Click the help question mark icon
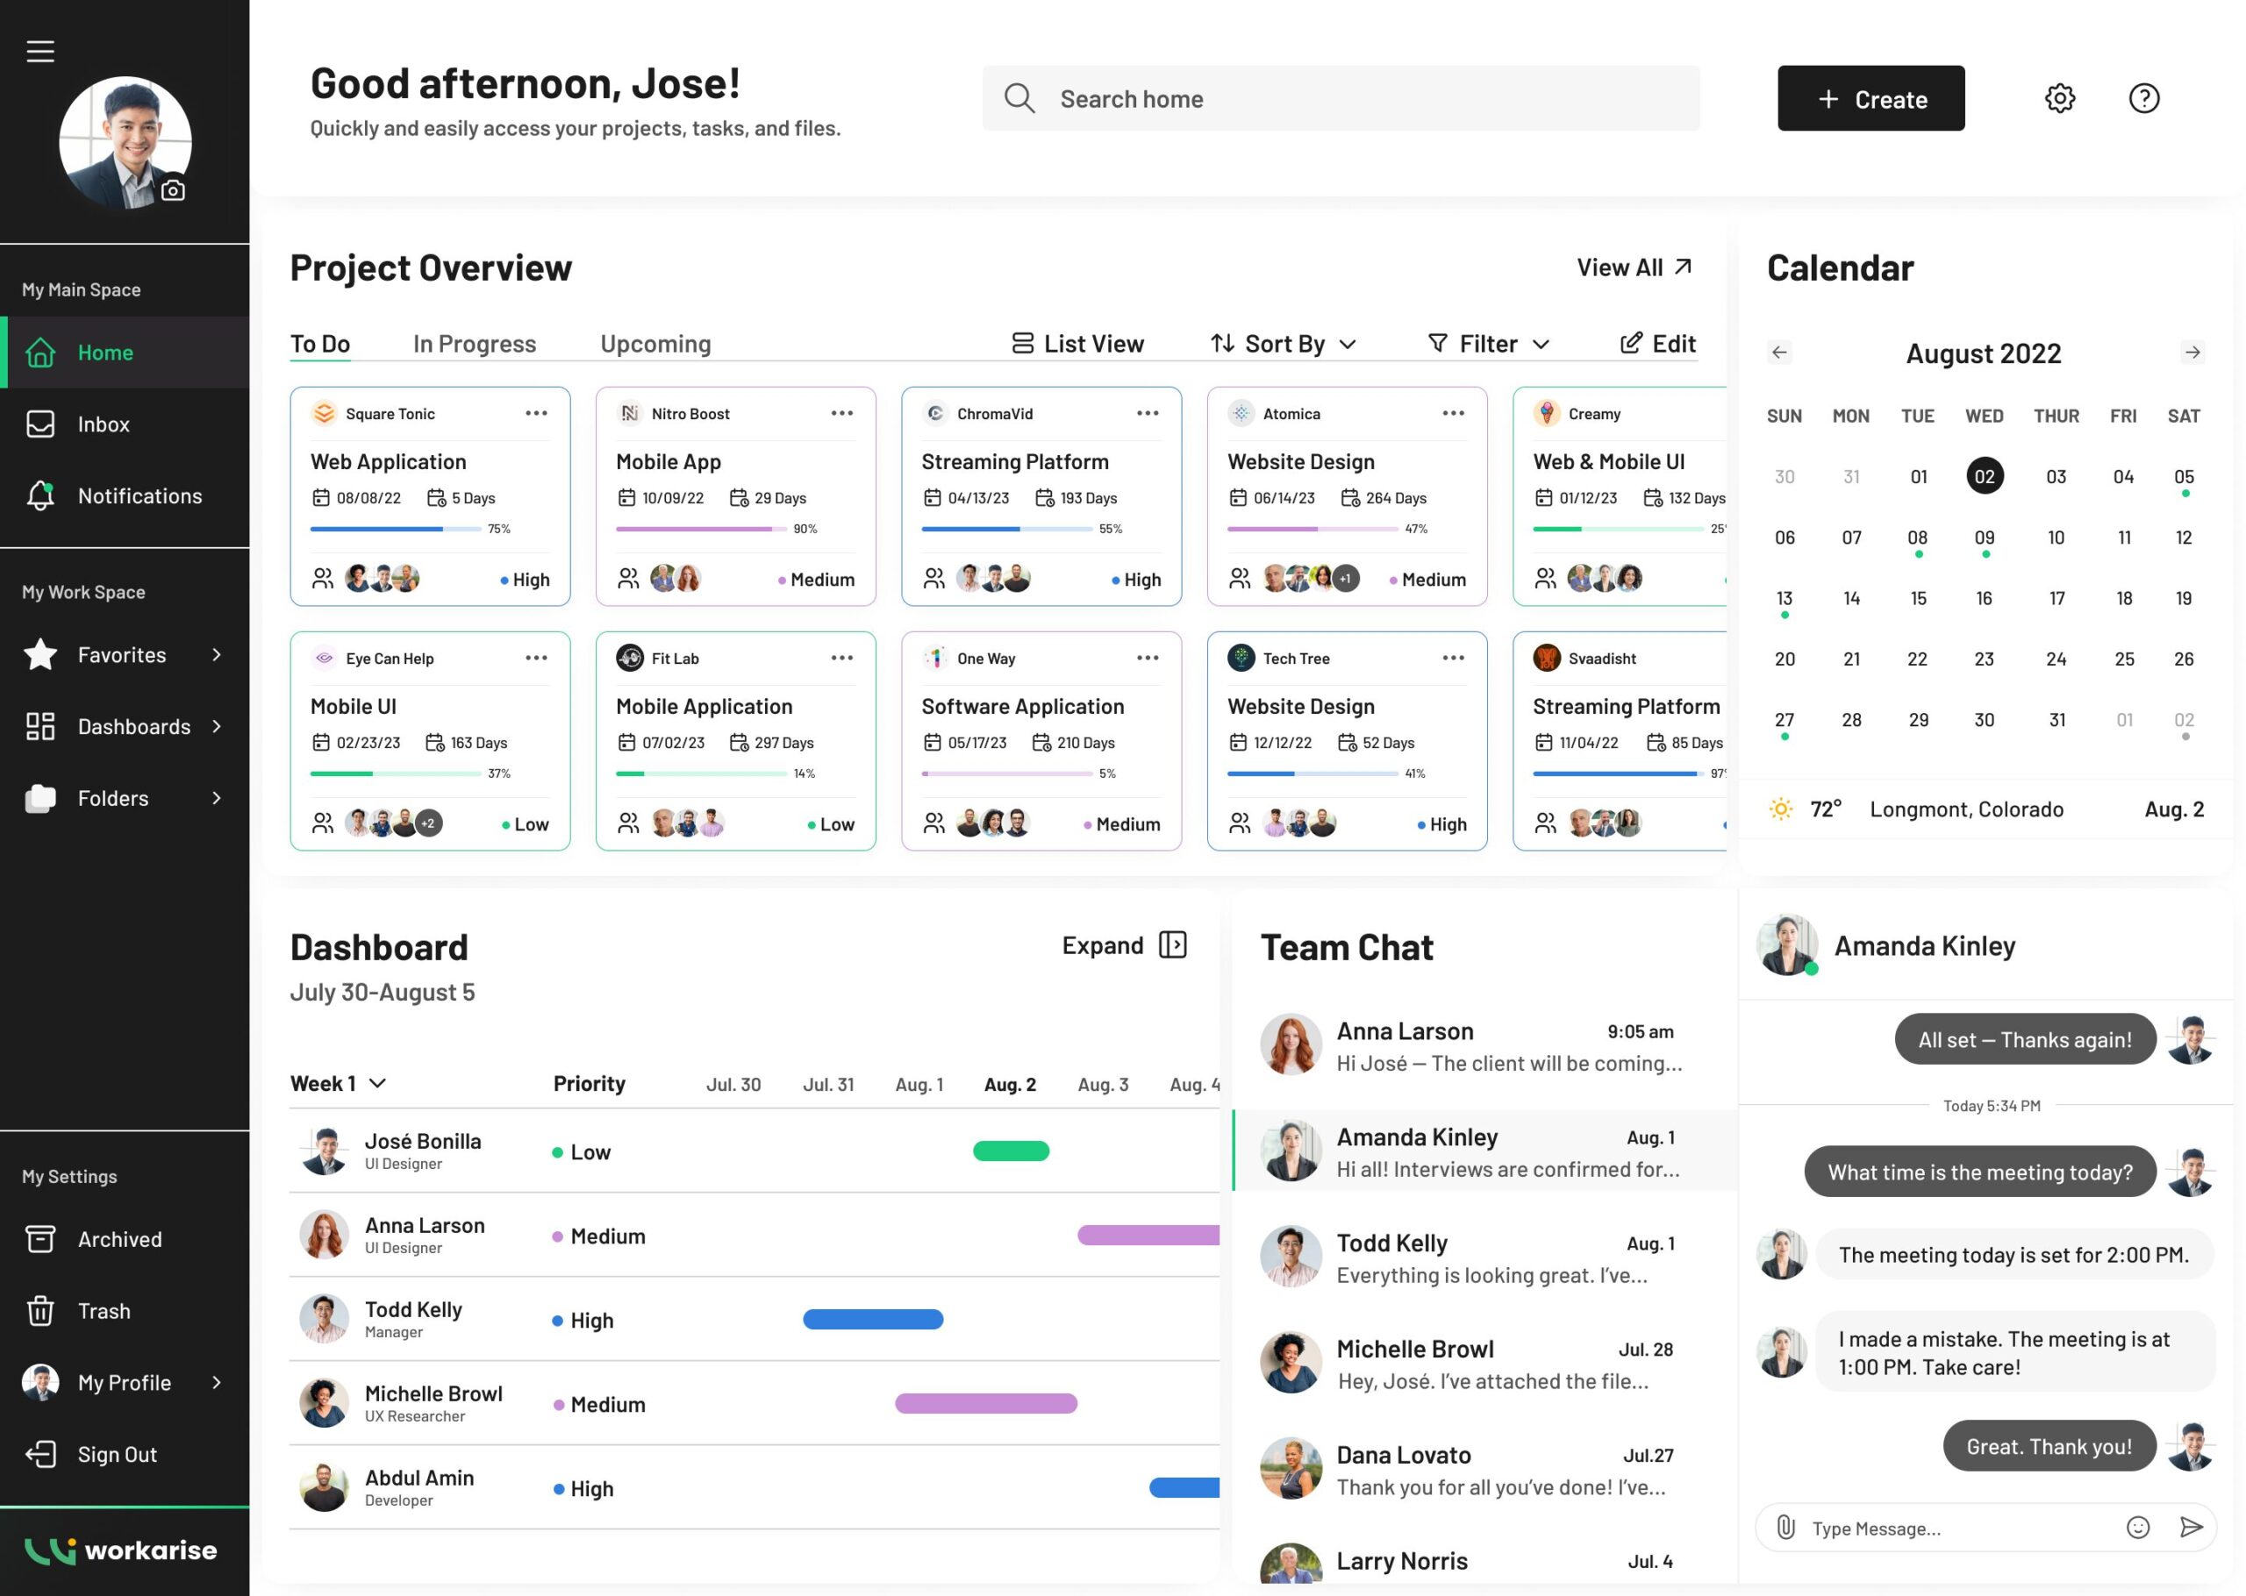The image size is (2246, 1596). click(2142, 98)
